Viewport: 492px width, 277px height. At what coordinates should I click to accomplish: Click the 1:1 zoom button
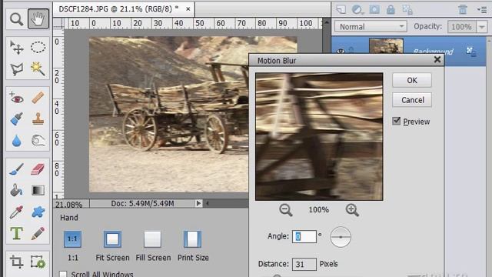pyautogui.click(x=72, y=239)
